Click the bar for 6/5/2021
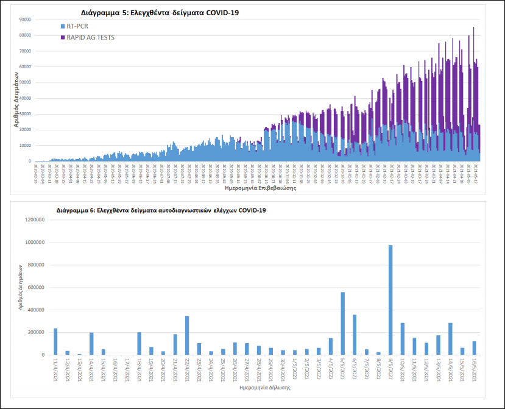 [355, 334]
